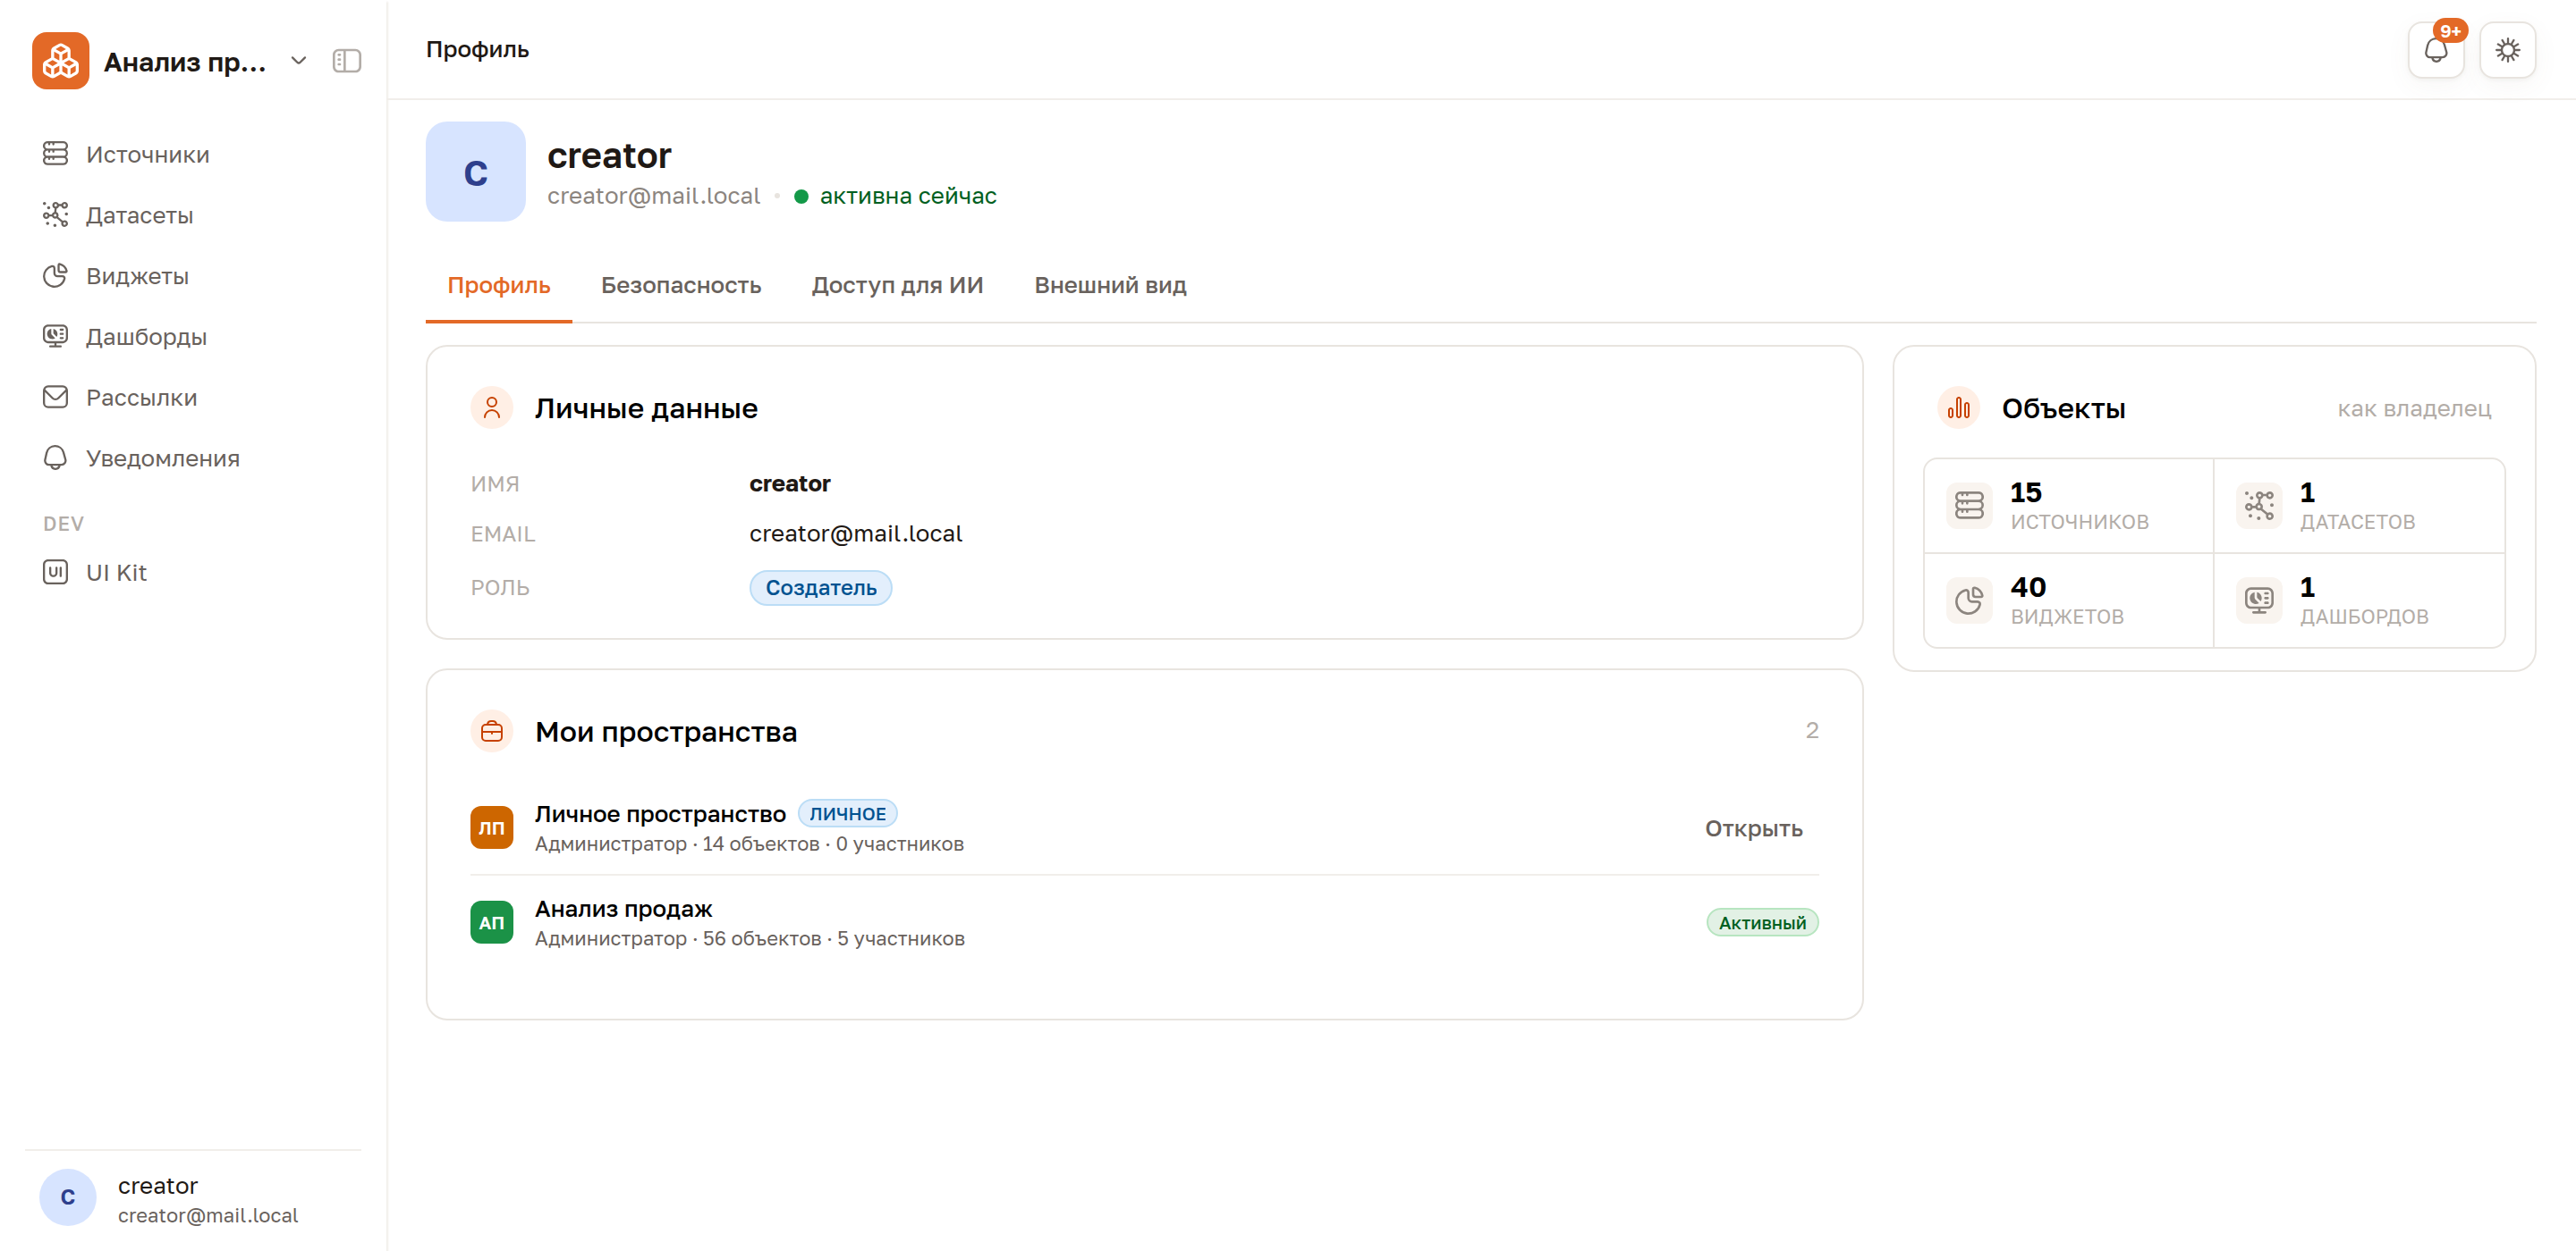Click the large creator avatar
Viewport: 2576px width, 1251px height.
click(x=476, y=172)
